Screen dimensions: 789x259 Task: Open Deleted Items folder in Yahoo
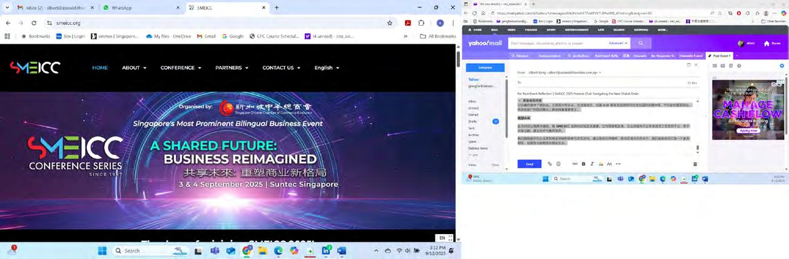coord(479,148)
